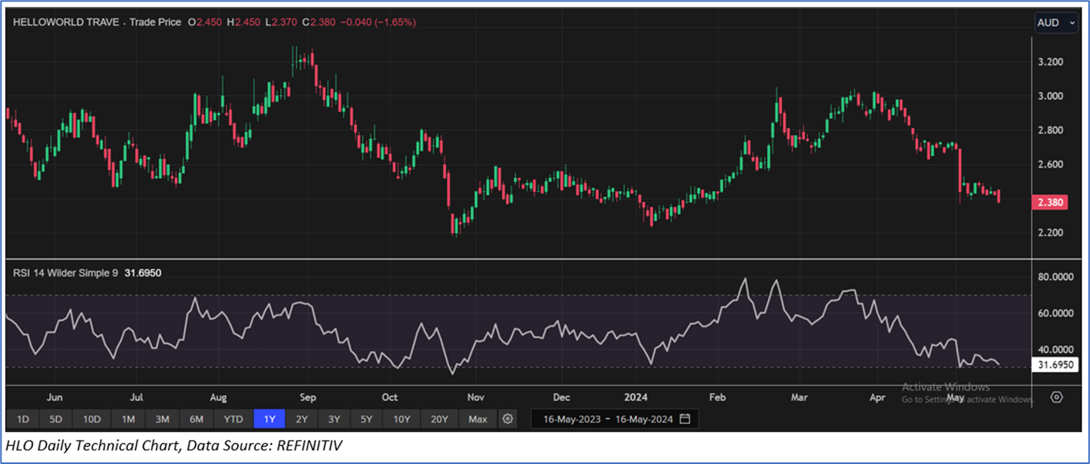Select the 10Y time range

point(402,419)
